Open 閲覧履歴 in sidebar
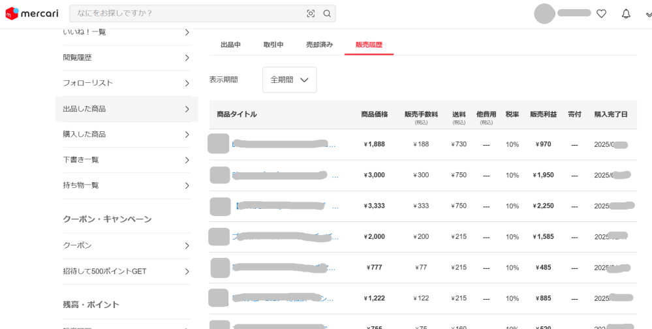 127,58
